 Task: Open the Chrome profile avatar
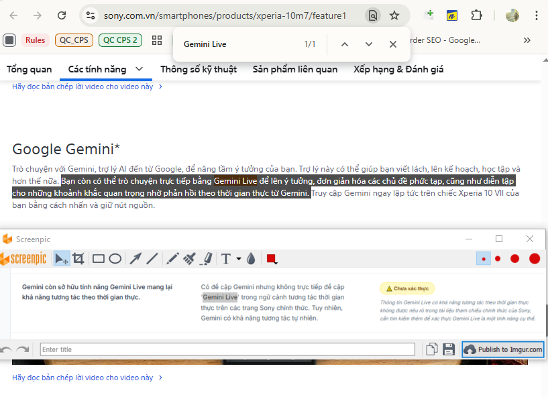point(512,15)
